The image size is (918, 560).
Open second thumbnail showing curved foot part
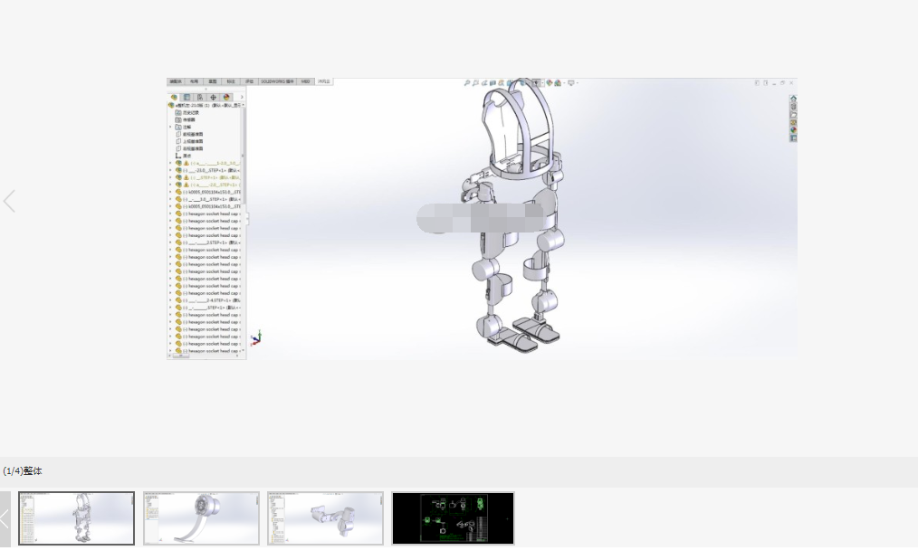click(201, 518)
